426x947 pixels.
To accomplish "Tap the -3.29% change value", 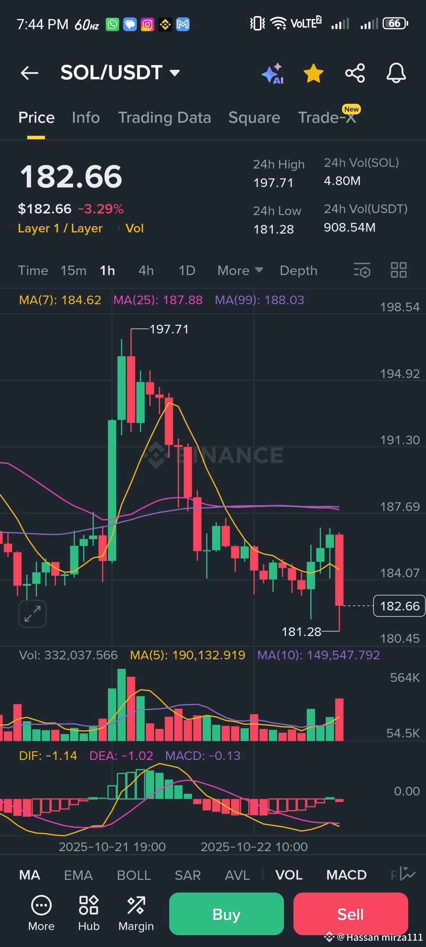I will click(x=101, y=209).
